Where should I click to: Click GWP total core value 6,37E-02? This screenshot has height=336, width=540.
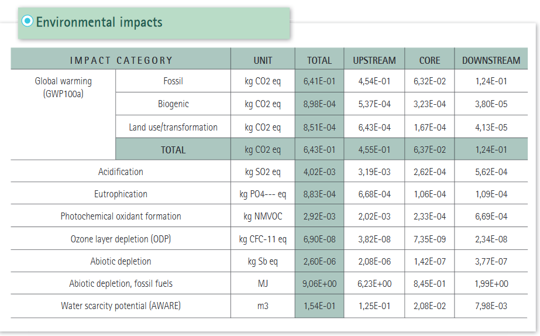tap(429, 150)
